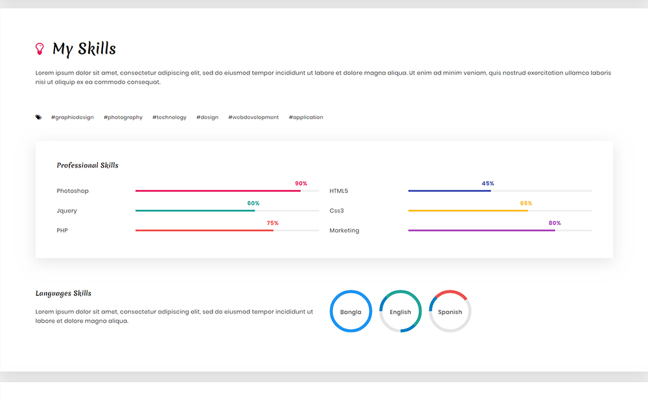Click the Css3 65% yellow bar
The image size is (648, 403).
[468, 211]
